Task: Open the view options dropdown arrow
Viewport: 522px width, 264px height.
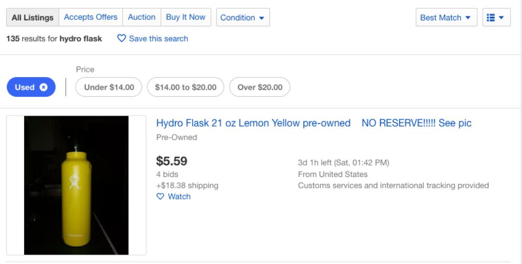Action: [x=501, y=18]
